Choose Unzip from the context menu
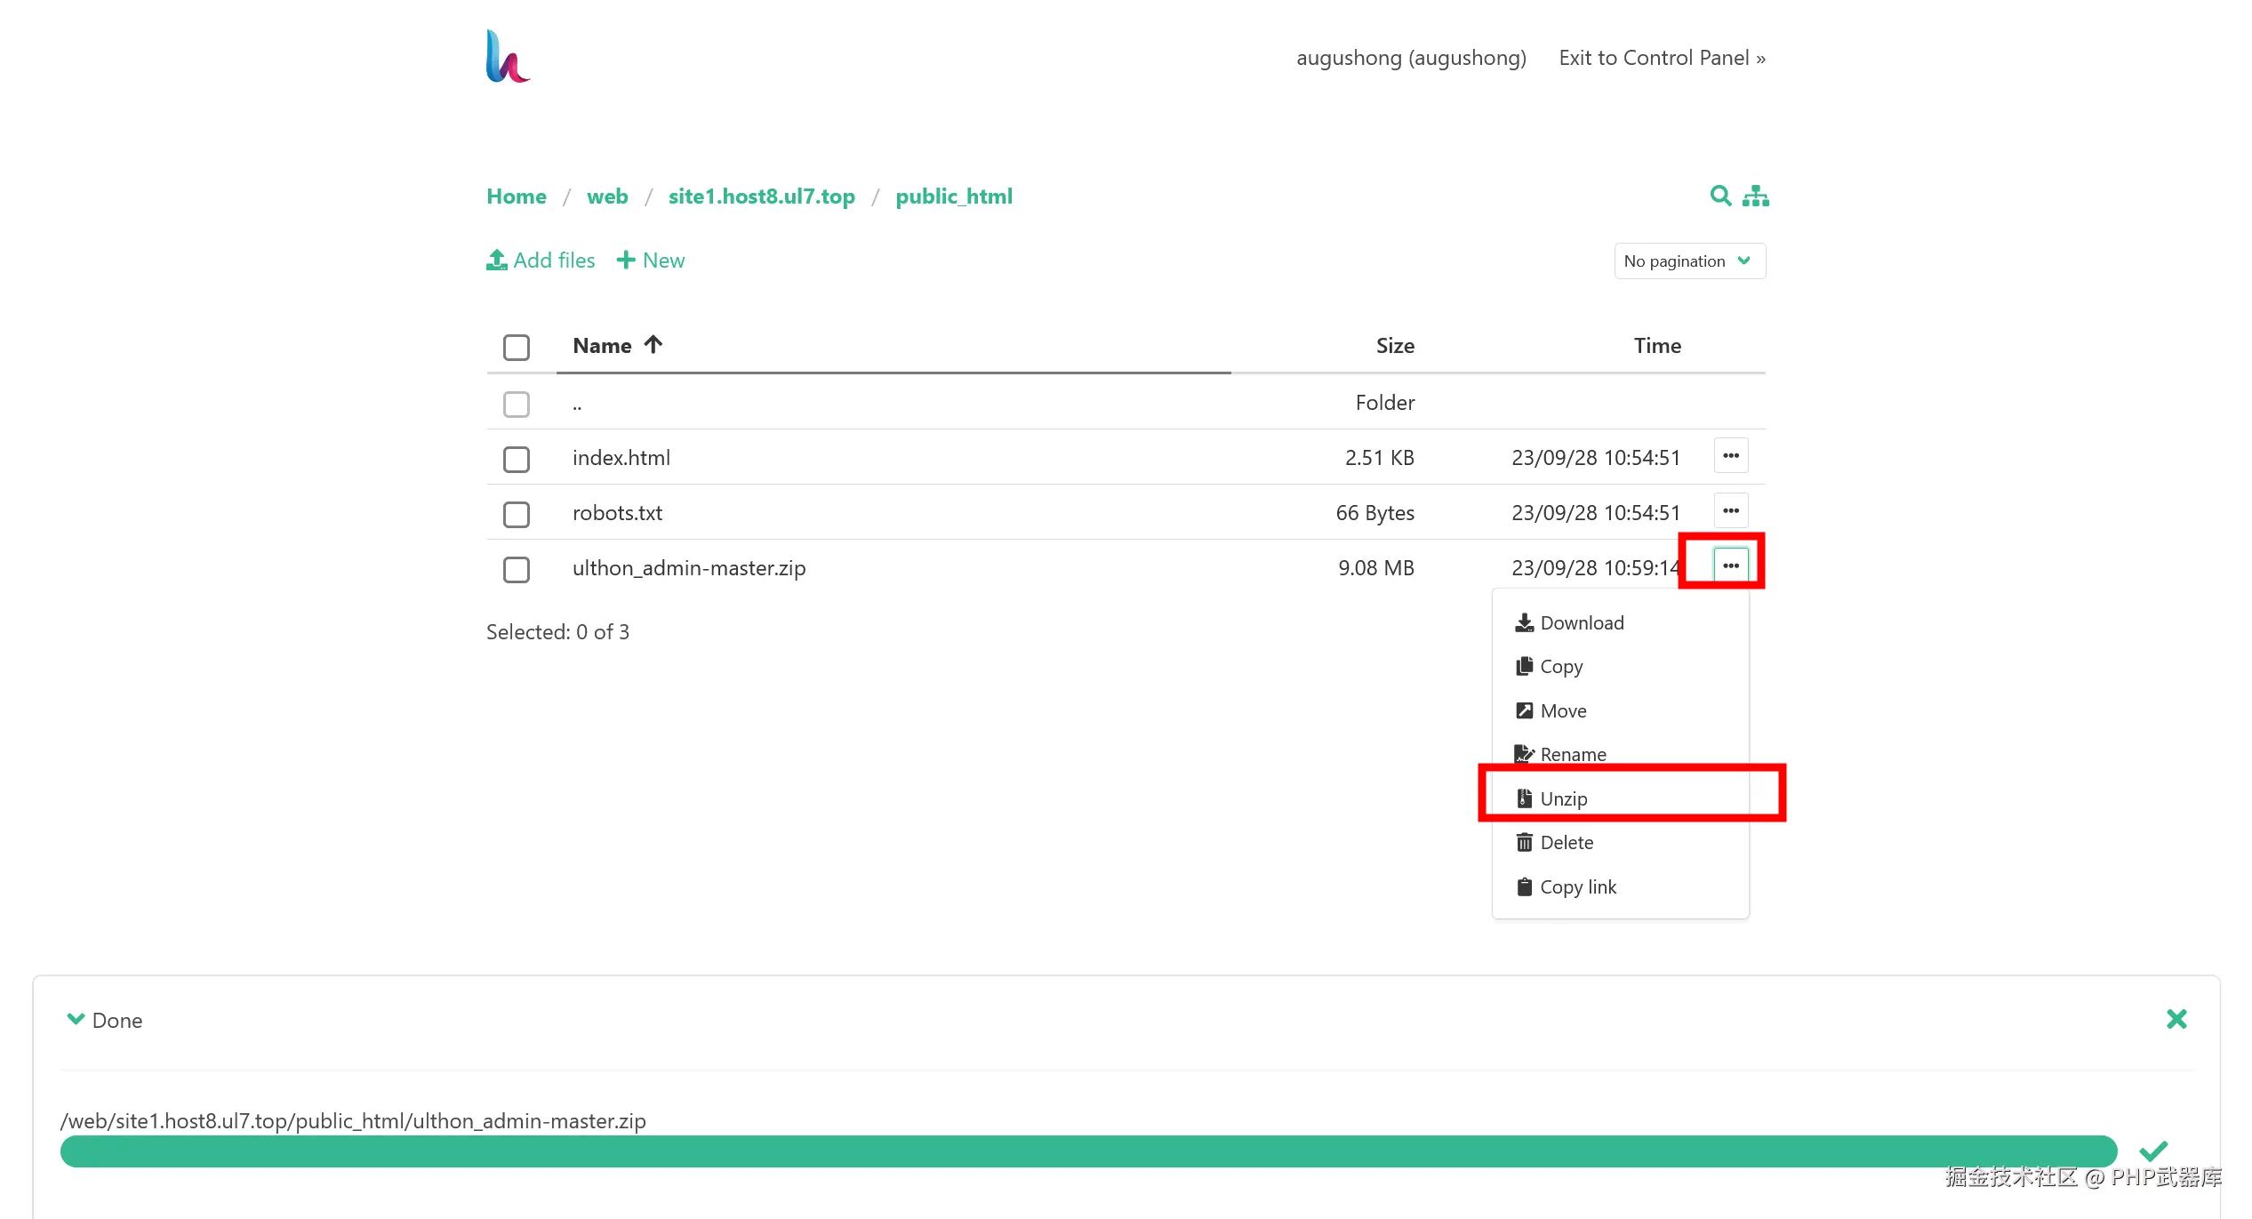This screenshot has width=2252, height=1219. [1563, 798]
